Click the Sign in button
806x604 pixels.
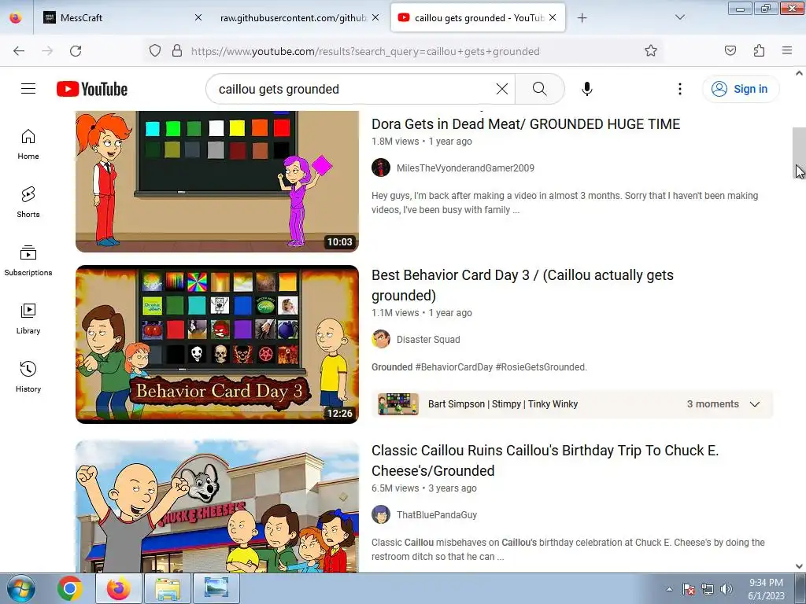click(x=741, y=89)
